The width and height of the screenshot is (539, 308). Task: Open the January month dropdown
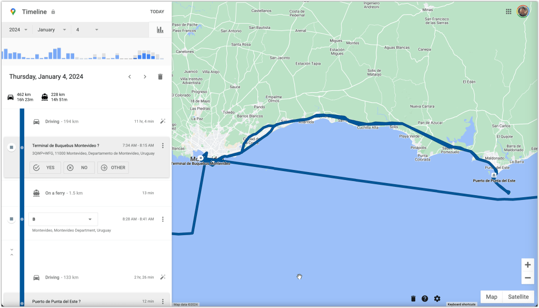tap(52, 30)
